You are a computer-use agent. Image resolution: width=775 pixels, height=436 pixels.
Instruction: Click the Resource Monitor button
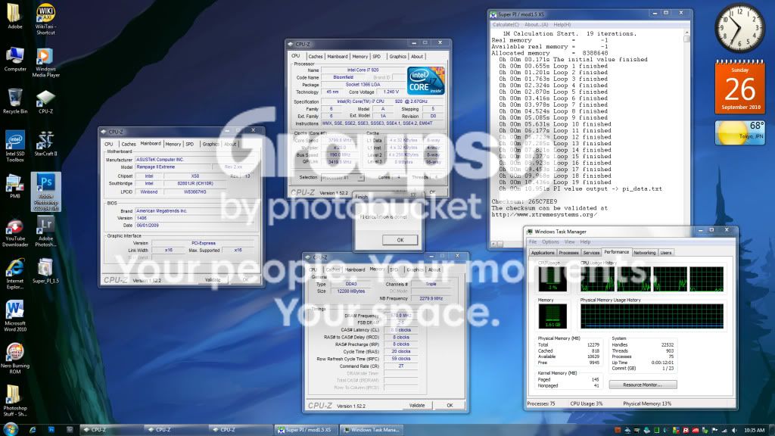click(643, 385)
